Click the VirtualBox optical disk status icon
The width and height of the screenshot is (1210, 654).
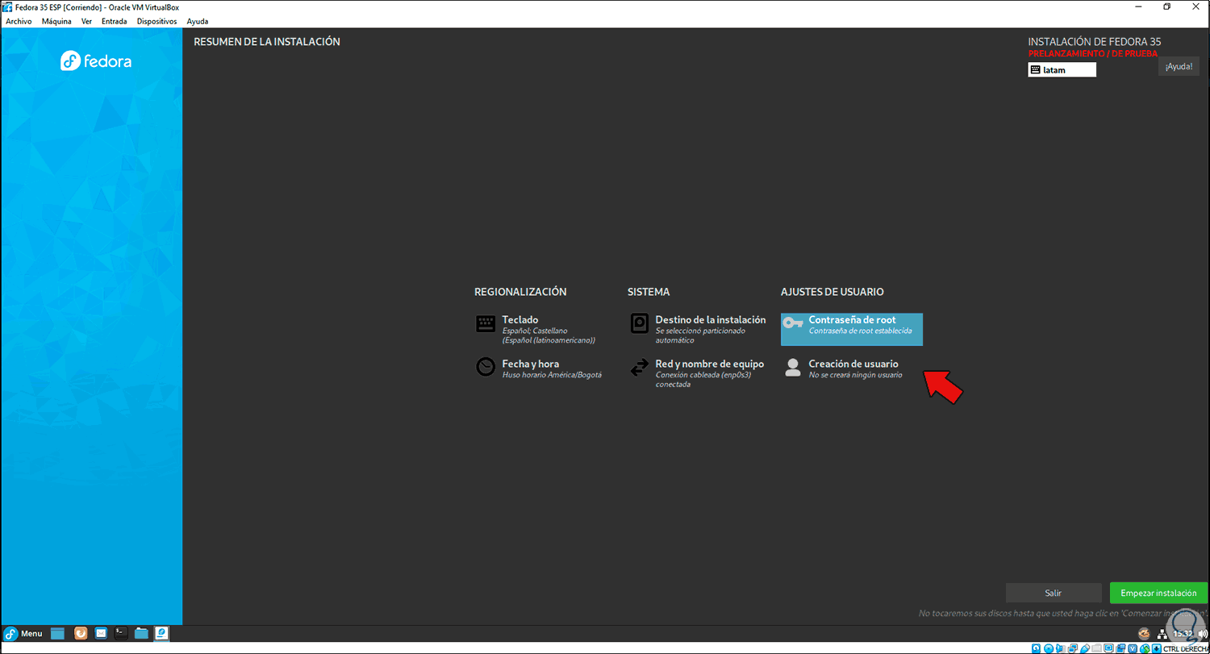1049,648
